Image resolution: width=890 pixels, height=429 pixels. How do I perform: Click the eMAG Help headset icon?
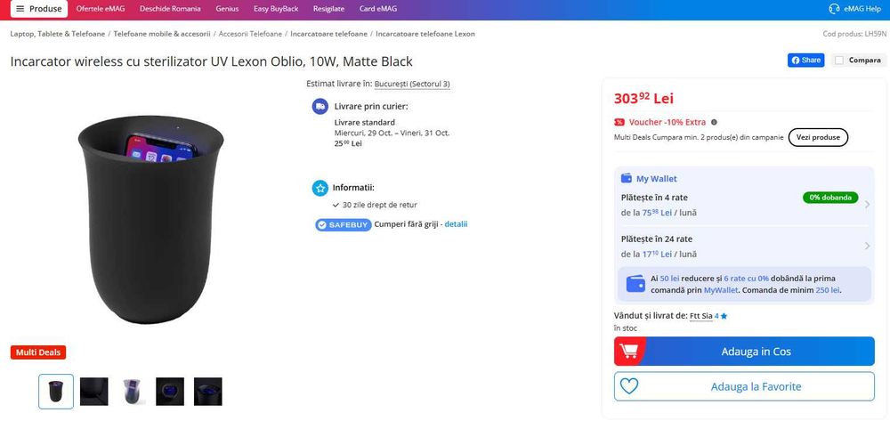(x=834, y=9)
